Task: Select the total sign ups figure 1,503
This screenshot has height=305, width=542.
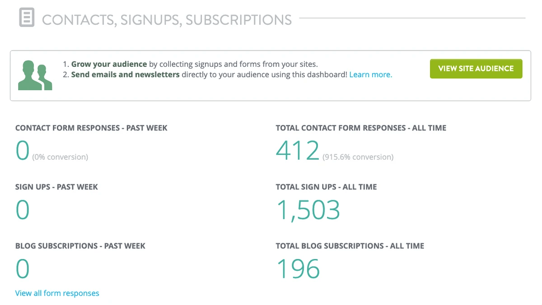Action: (308, 209)
